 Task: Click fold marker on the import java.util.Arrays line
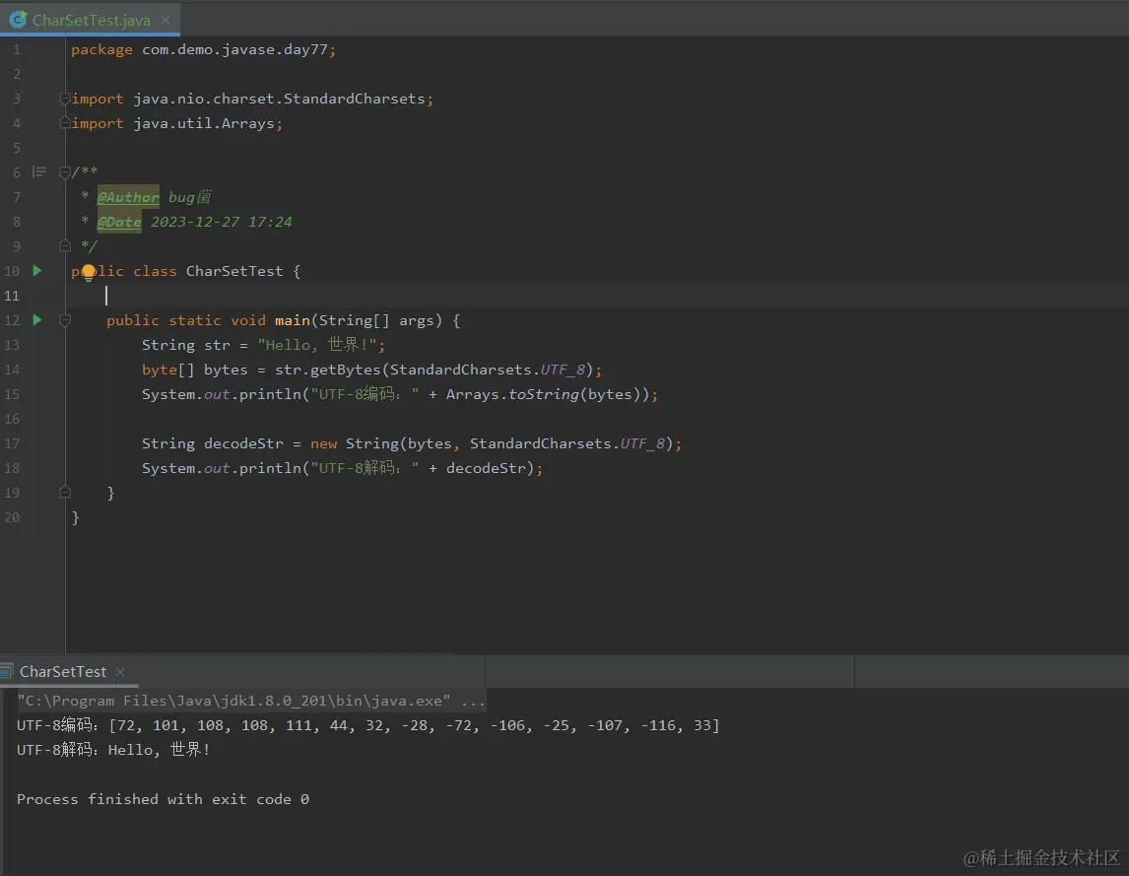tap(65, 123)
